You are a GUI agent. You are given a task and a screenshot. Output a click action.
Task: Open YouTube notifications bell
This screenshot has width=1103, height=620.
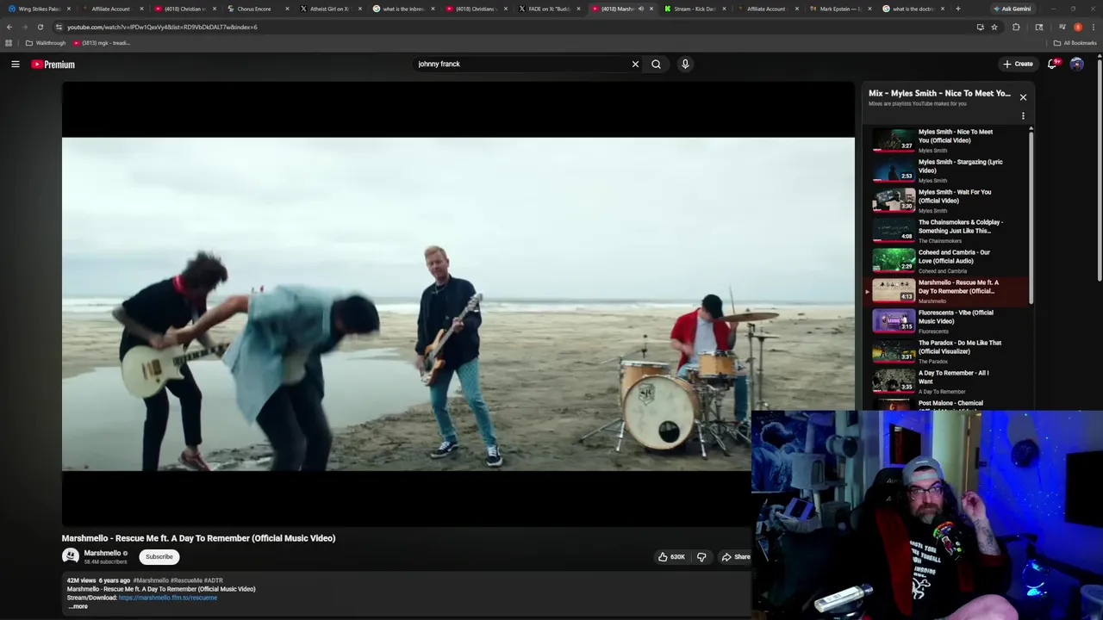click(1053, 64)
